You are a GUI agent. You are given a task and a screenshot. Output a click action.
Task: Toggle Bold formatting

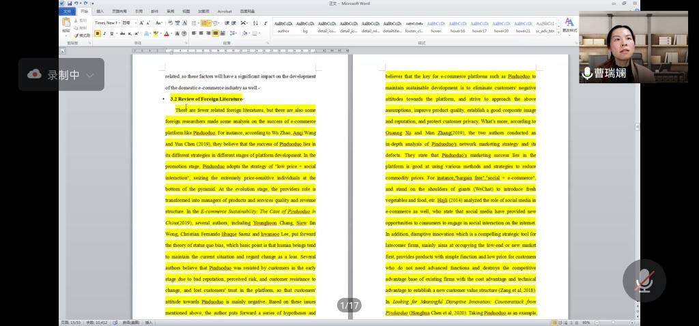click(x=98, y=33)
